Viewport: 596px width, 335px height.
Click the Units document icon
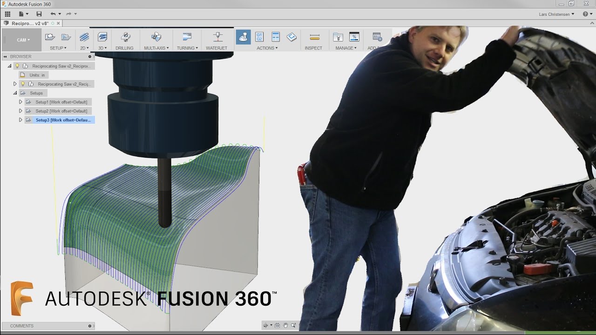(x=23, y=75)
